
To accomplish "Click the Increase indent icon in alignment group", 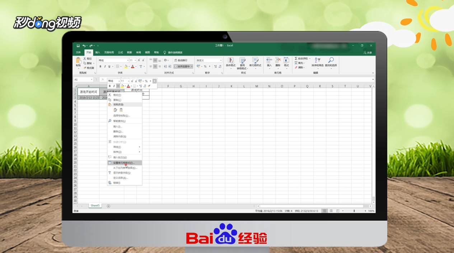I will 169,66.
